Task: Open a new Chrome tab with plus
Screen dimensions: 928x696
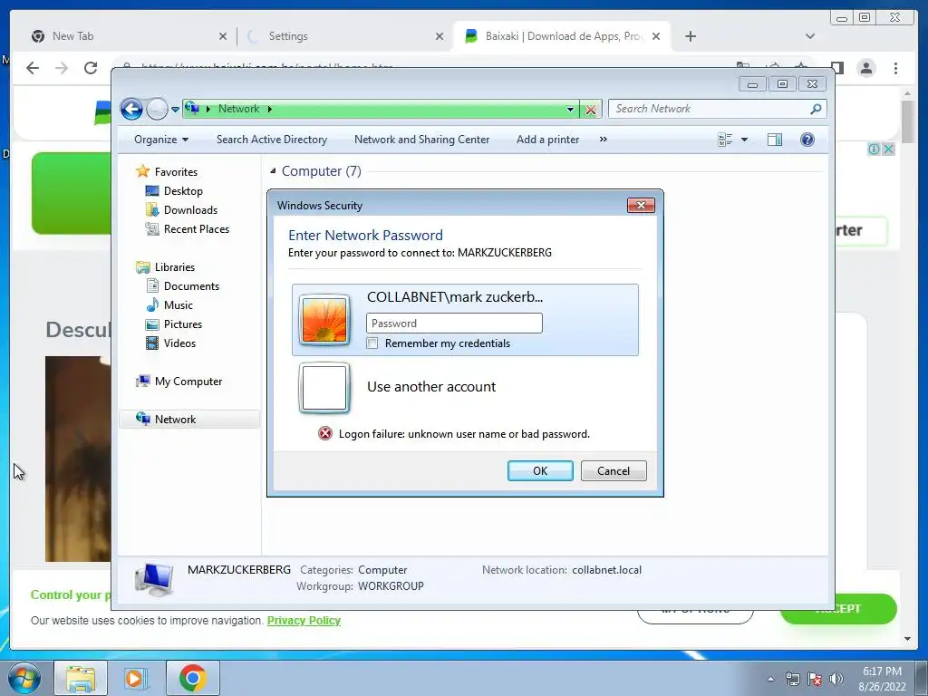Action: [690, 36]
